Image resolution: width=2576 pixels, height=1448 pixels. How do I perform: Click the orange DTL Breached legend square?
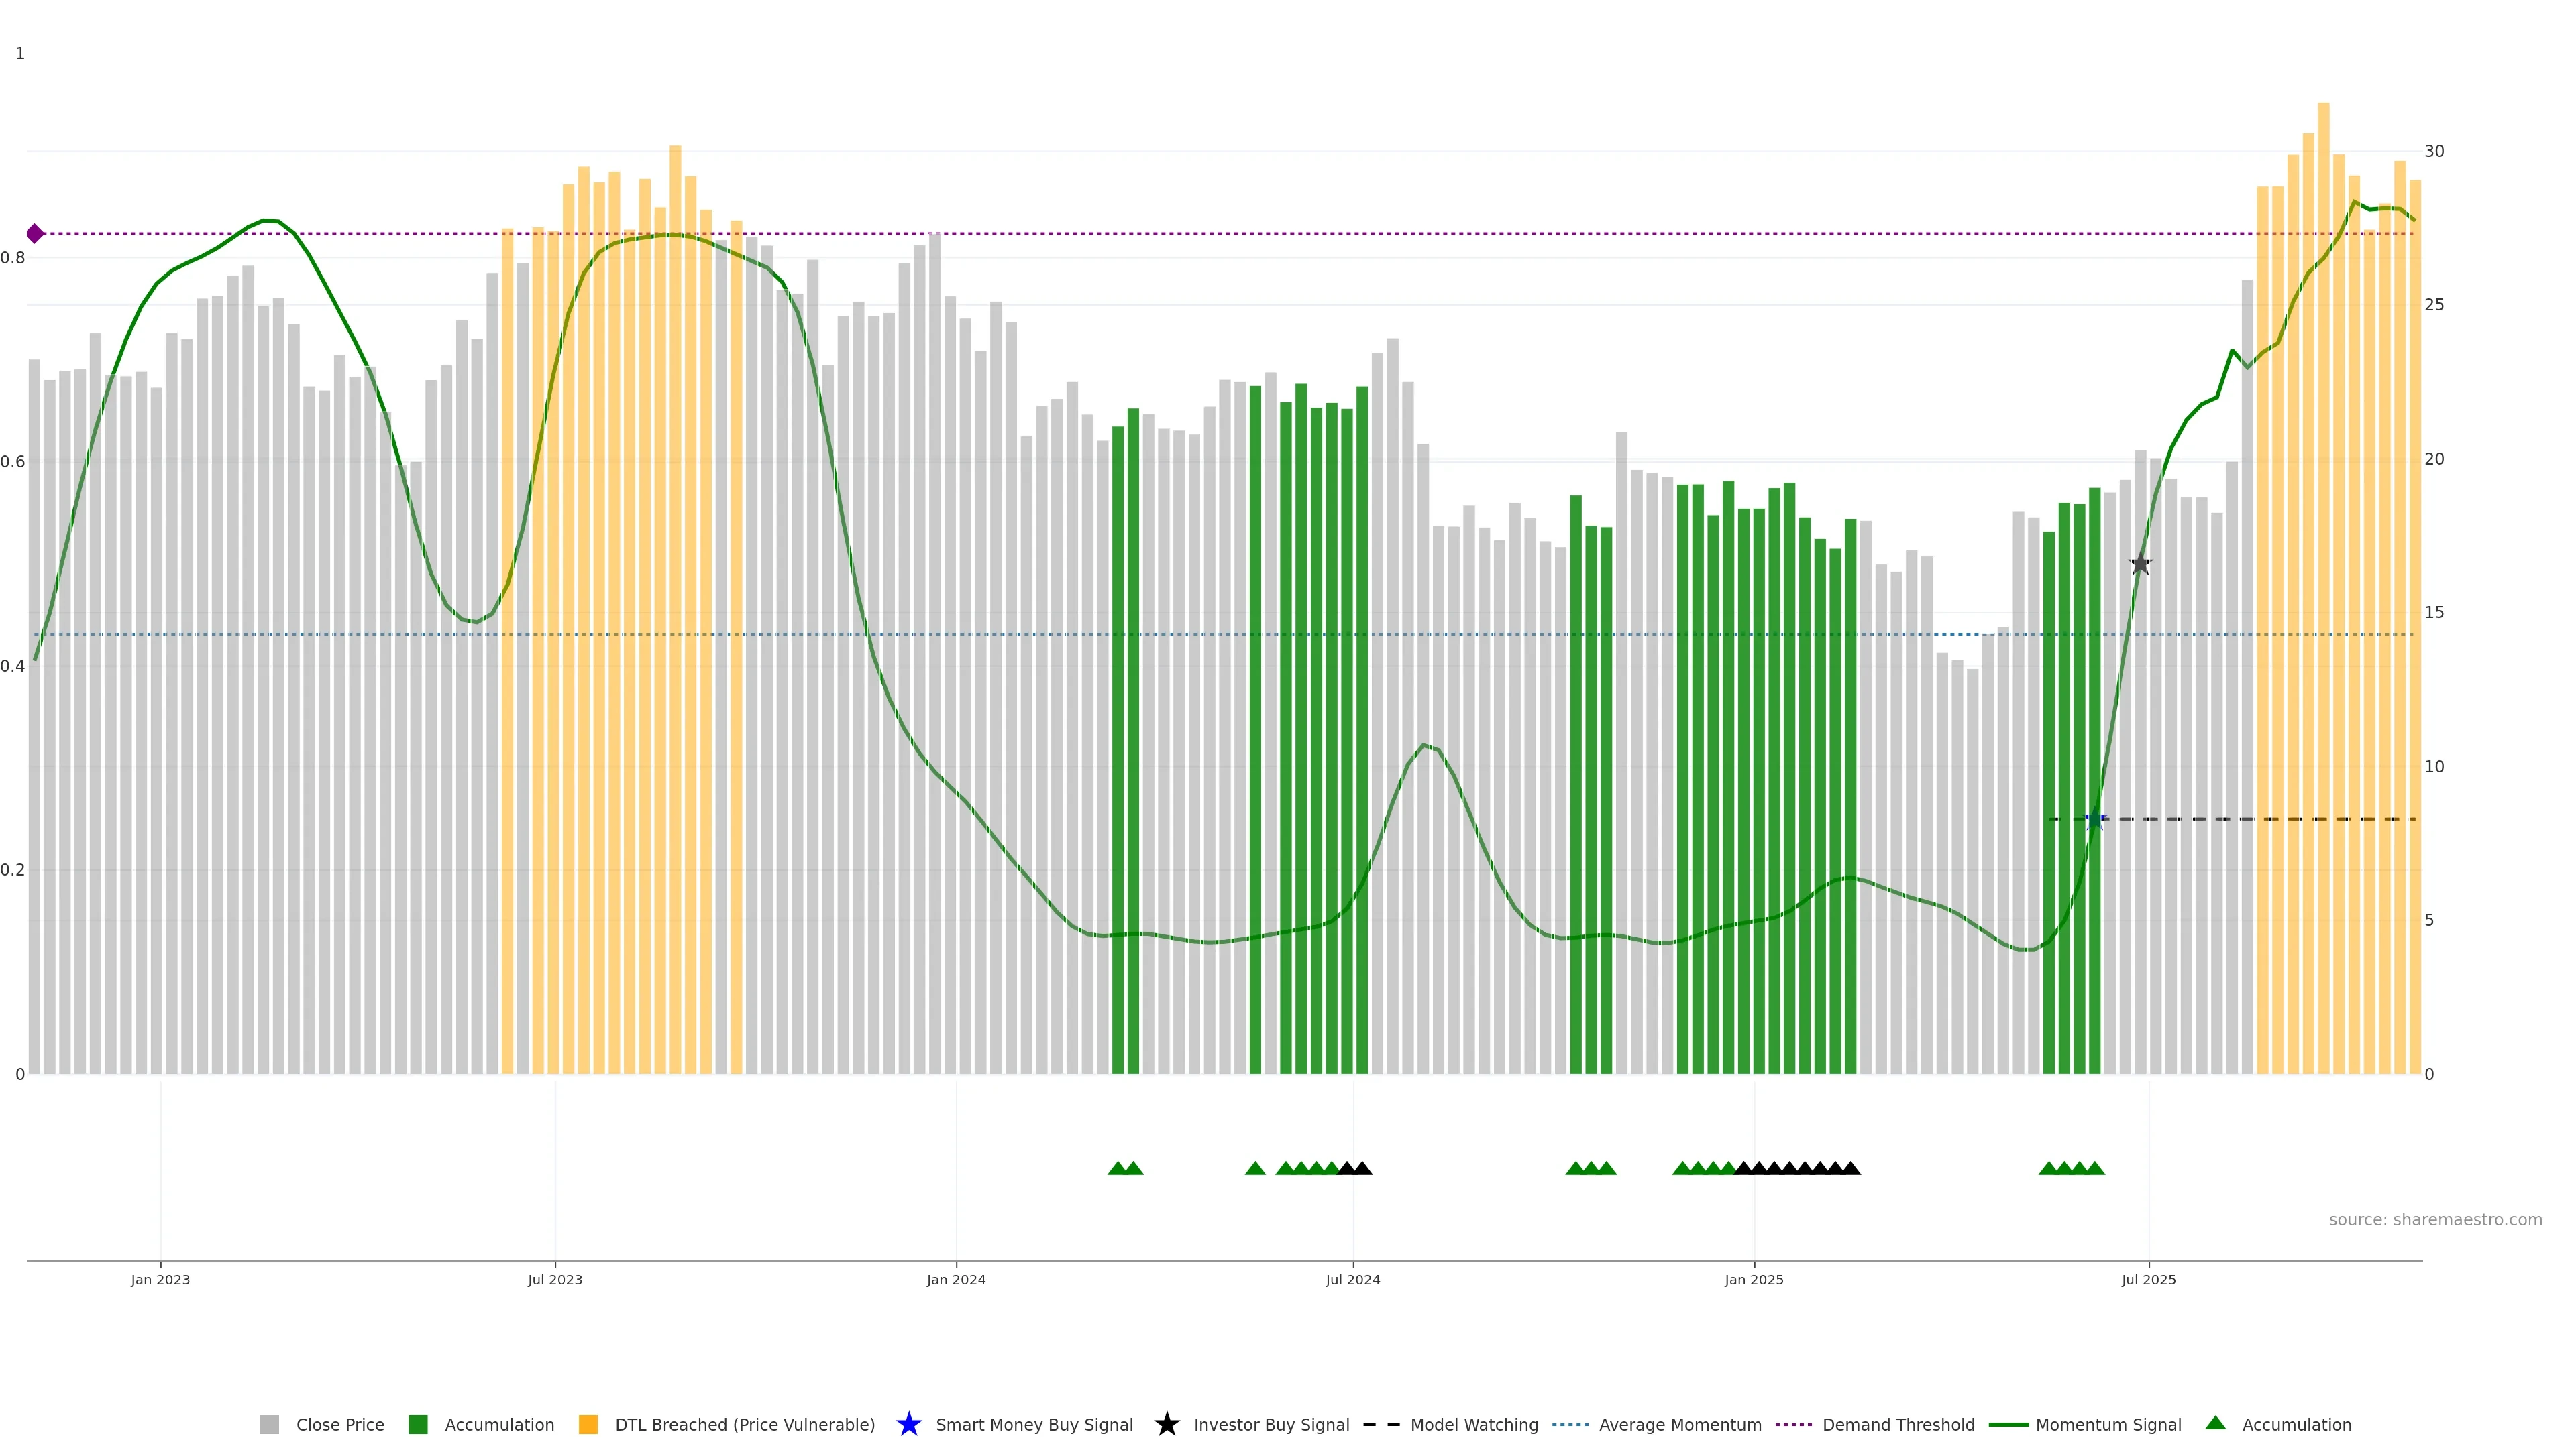(x=588, y=1424)
